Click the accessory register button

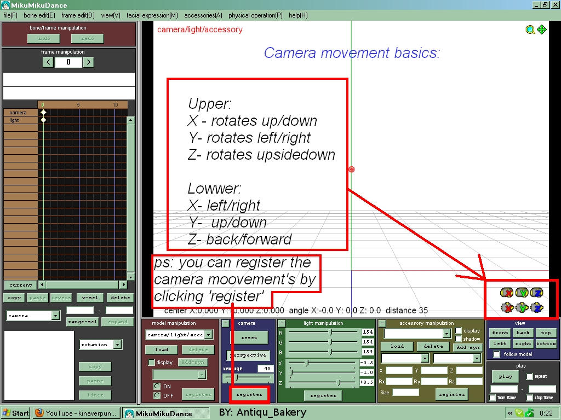[x=452, y=394]
